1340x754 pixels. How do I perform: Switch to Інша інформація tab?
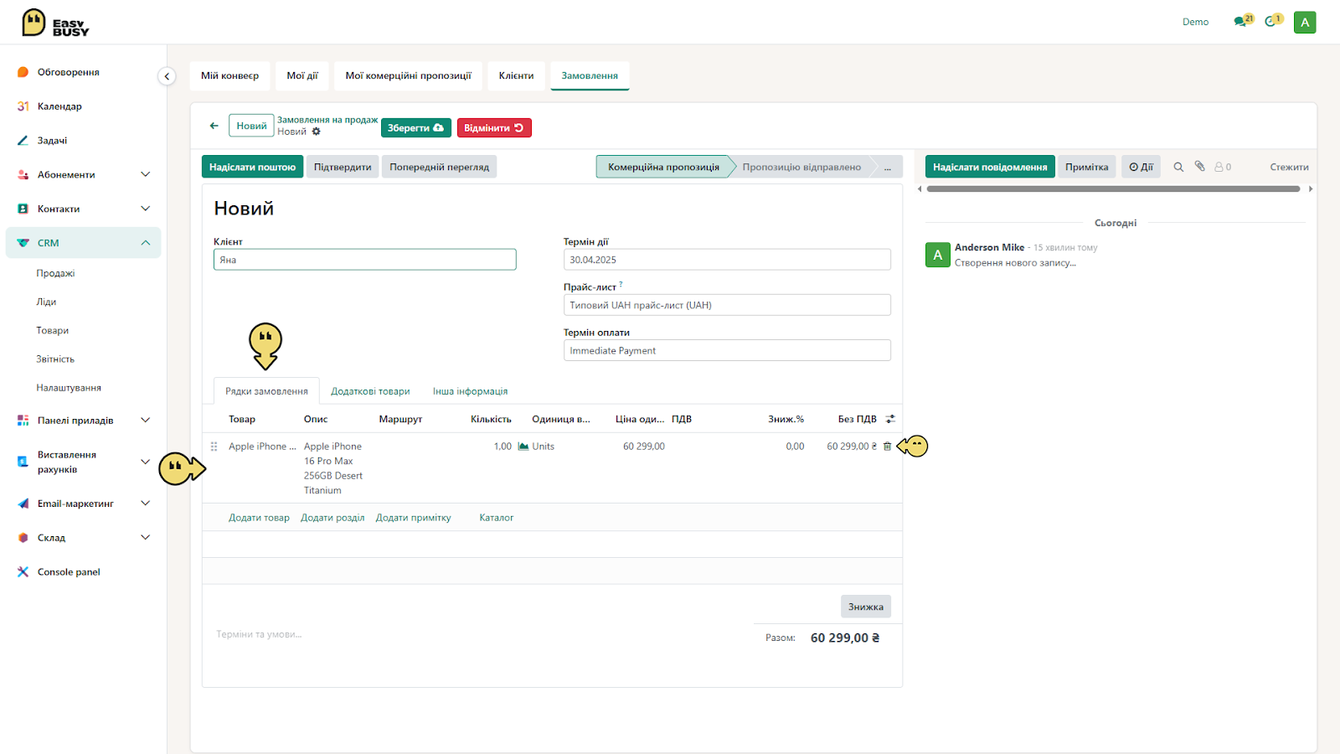470,391
